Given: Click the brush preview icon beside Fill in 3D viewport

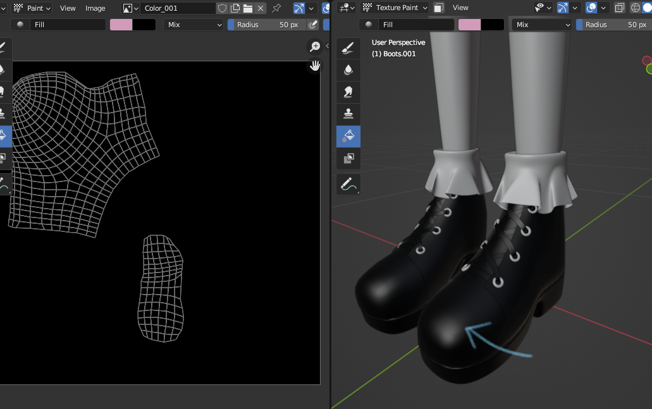Looking at the screenshot, I should click(x=369, y=25).
